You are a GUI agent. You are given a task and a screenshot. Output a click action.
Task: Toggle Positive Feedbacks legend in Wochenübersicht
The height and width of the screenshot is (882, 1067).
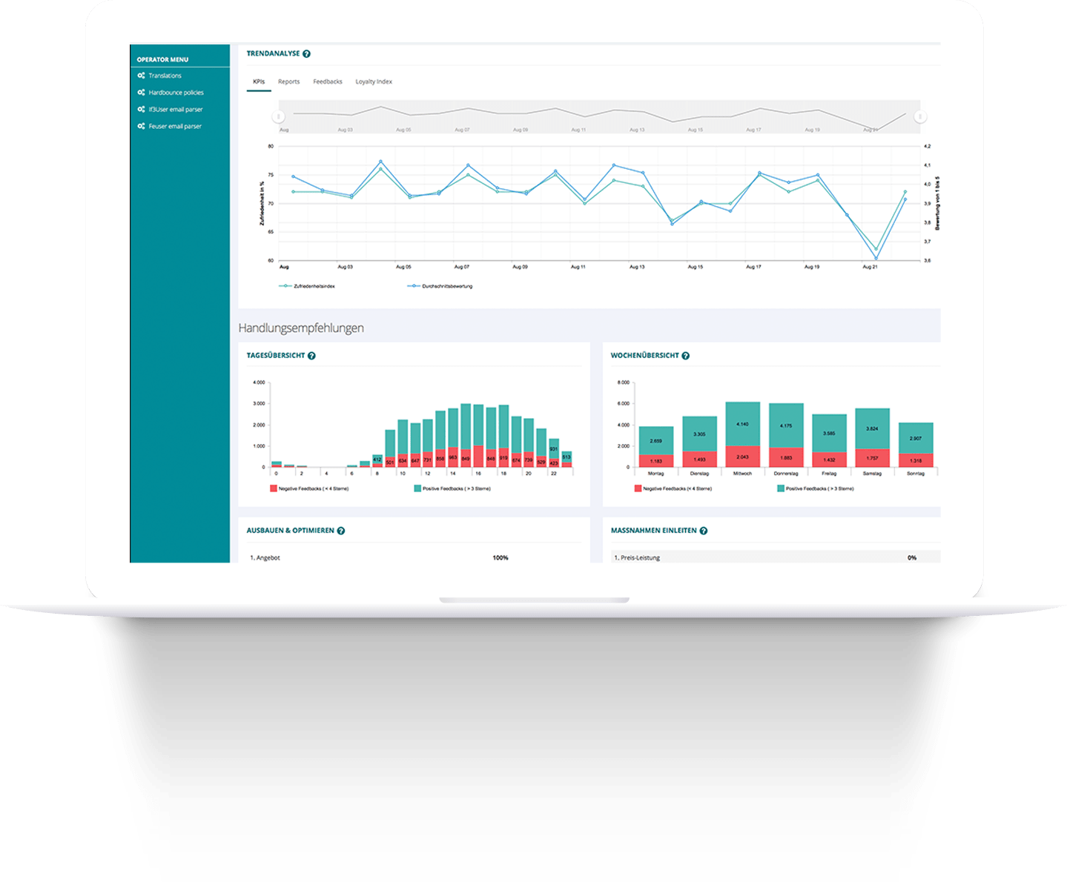pos(816,488)
